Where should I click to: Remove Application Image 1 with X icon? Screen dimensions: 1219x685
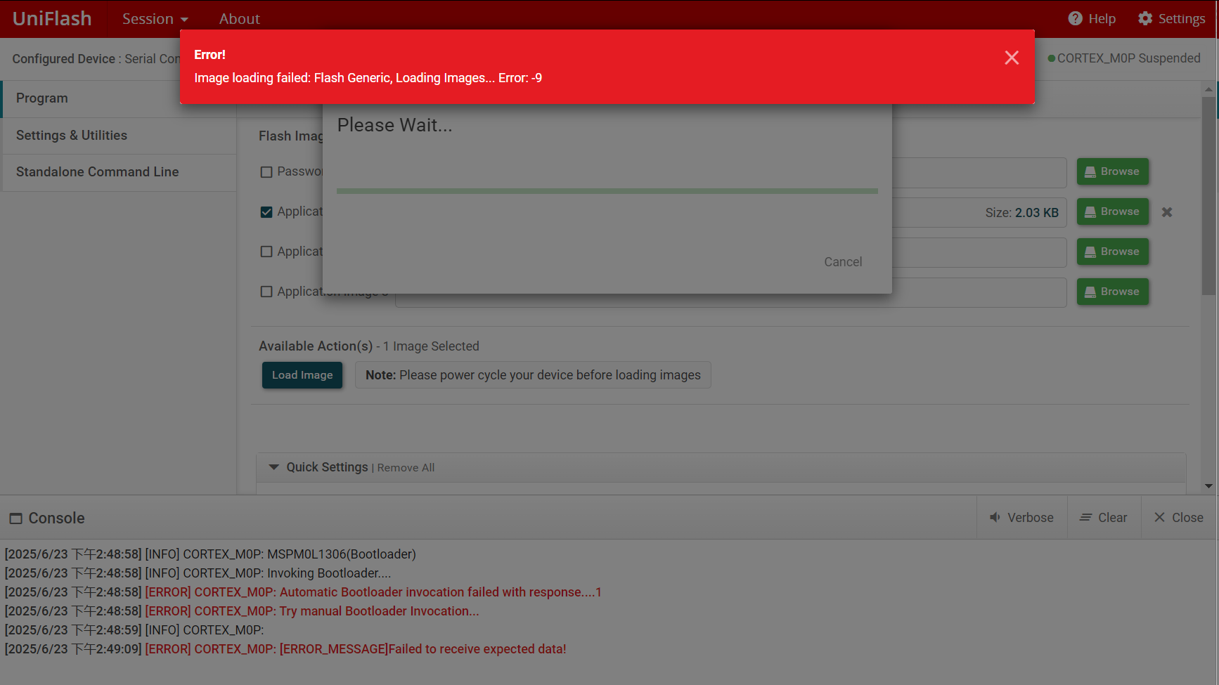tap(1166, 212)
